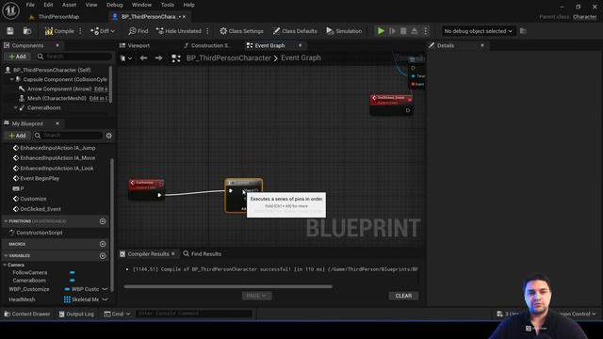603x339 pixels.
Task: Search in My Blueprint panel
Action: (69, 136)
